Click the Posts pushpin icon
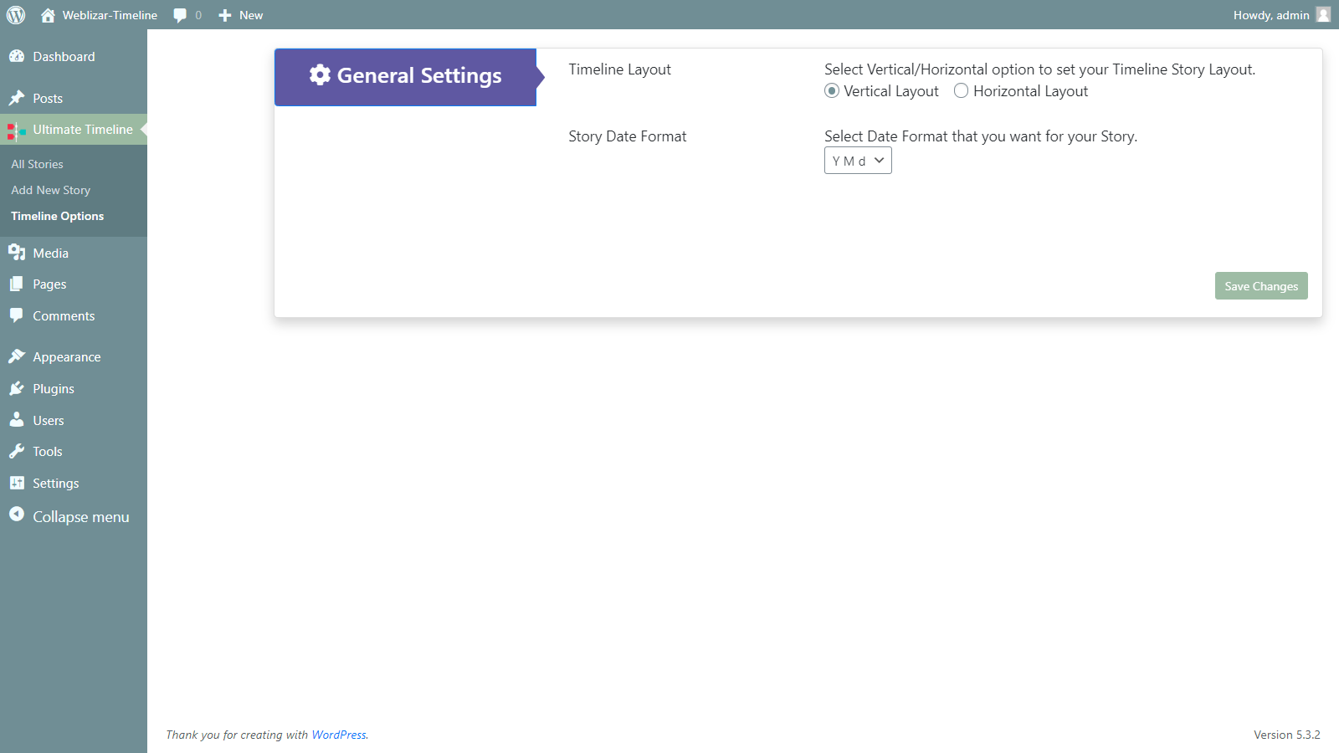Screen dimensions: 1339x753 pyautogui.click(x=17, y=98)
